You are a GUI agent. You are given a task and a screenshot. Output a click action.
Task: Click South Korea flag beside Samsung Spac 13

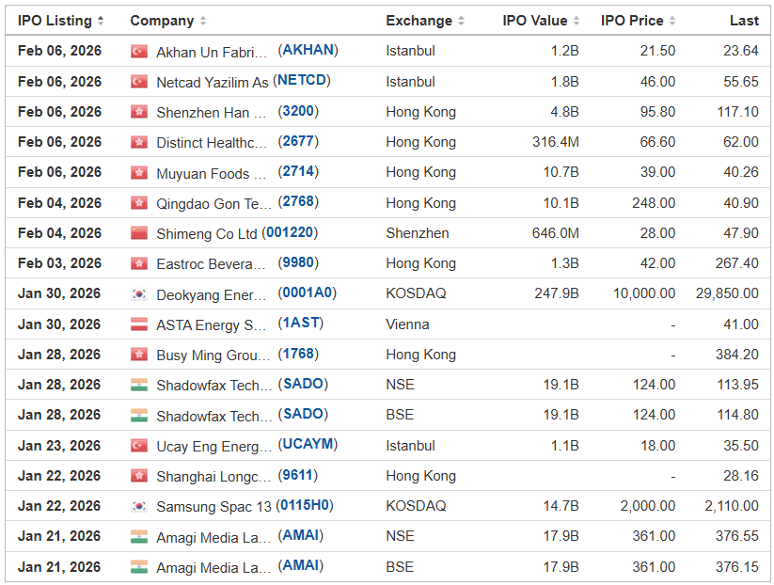138,507
